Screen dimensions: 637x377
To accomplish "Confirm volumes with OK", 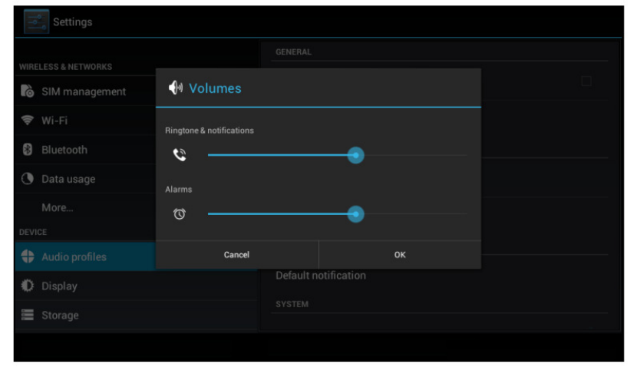I will tap(400, 255).
